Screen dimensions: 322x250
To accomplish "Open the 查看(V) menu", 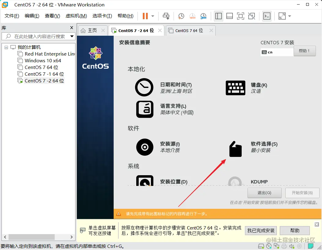I will (52, 16).
